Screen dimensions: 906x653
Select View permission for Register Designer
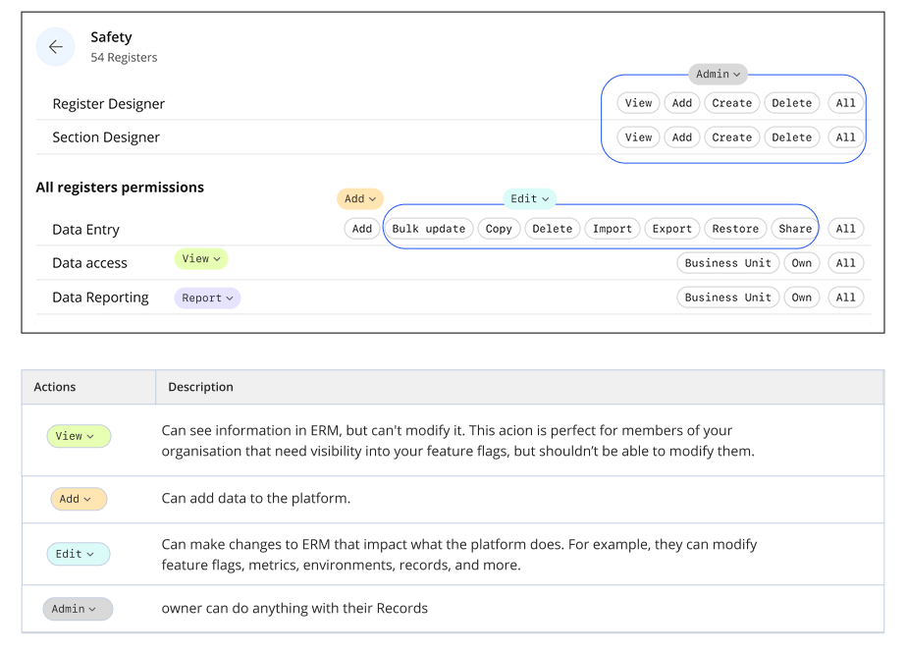tap(638, 102)
